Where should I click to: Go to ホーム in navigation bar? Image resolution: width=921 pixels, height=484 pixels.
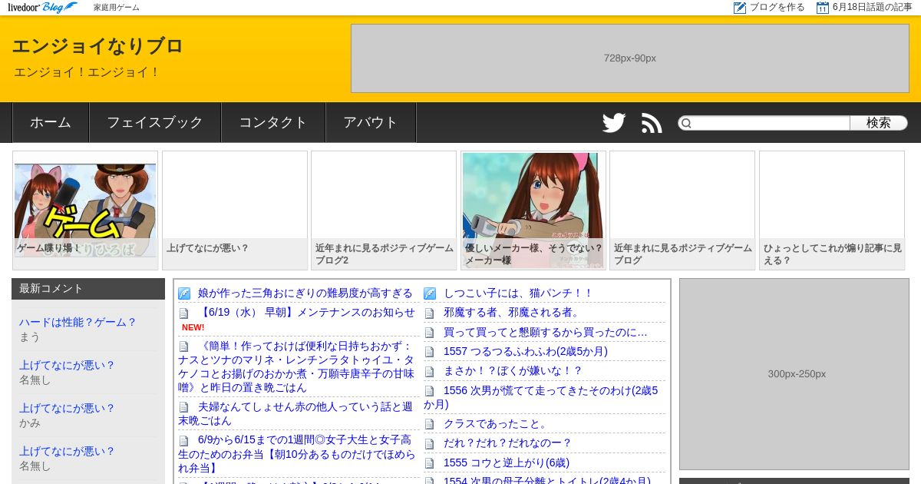(51, 123)
